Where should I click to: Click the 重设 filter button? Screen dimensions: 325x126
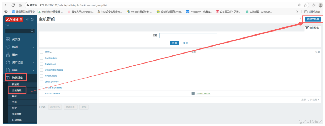tap(185, 43)
